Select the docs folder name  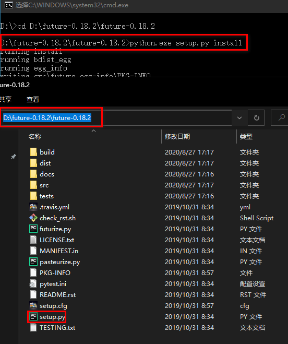tap(47, 174)
